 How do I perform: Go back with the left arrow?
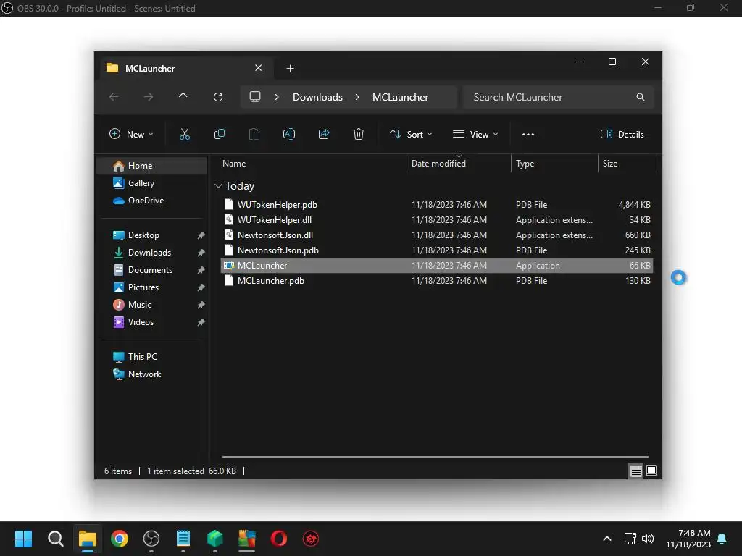point(114,97)
